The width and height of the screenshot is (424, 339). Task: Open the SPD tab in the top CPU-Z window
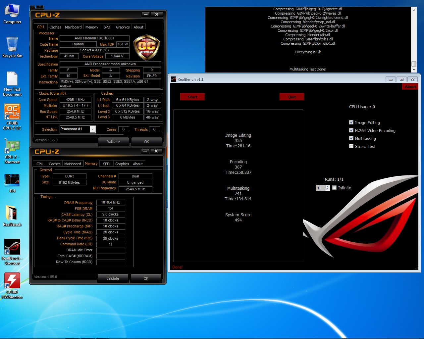[107, 27]
